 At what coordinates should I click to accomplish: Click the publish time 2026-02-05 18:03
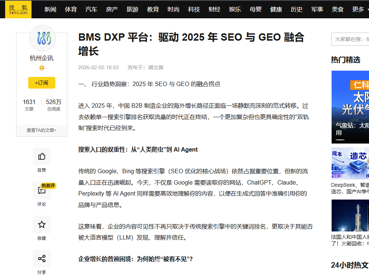tap(98, 67)
